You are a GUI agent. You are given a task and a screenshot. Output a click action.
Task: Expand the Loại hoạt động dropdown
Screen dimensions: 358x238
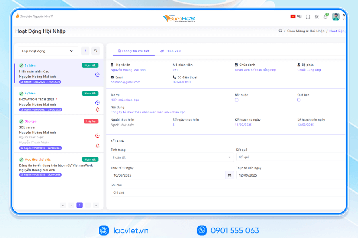(48, 51)
